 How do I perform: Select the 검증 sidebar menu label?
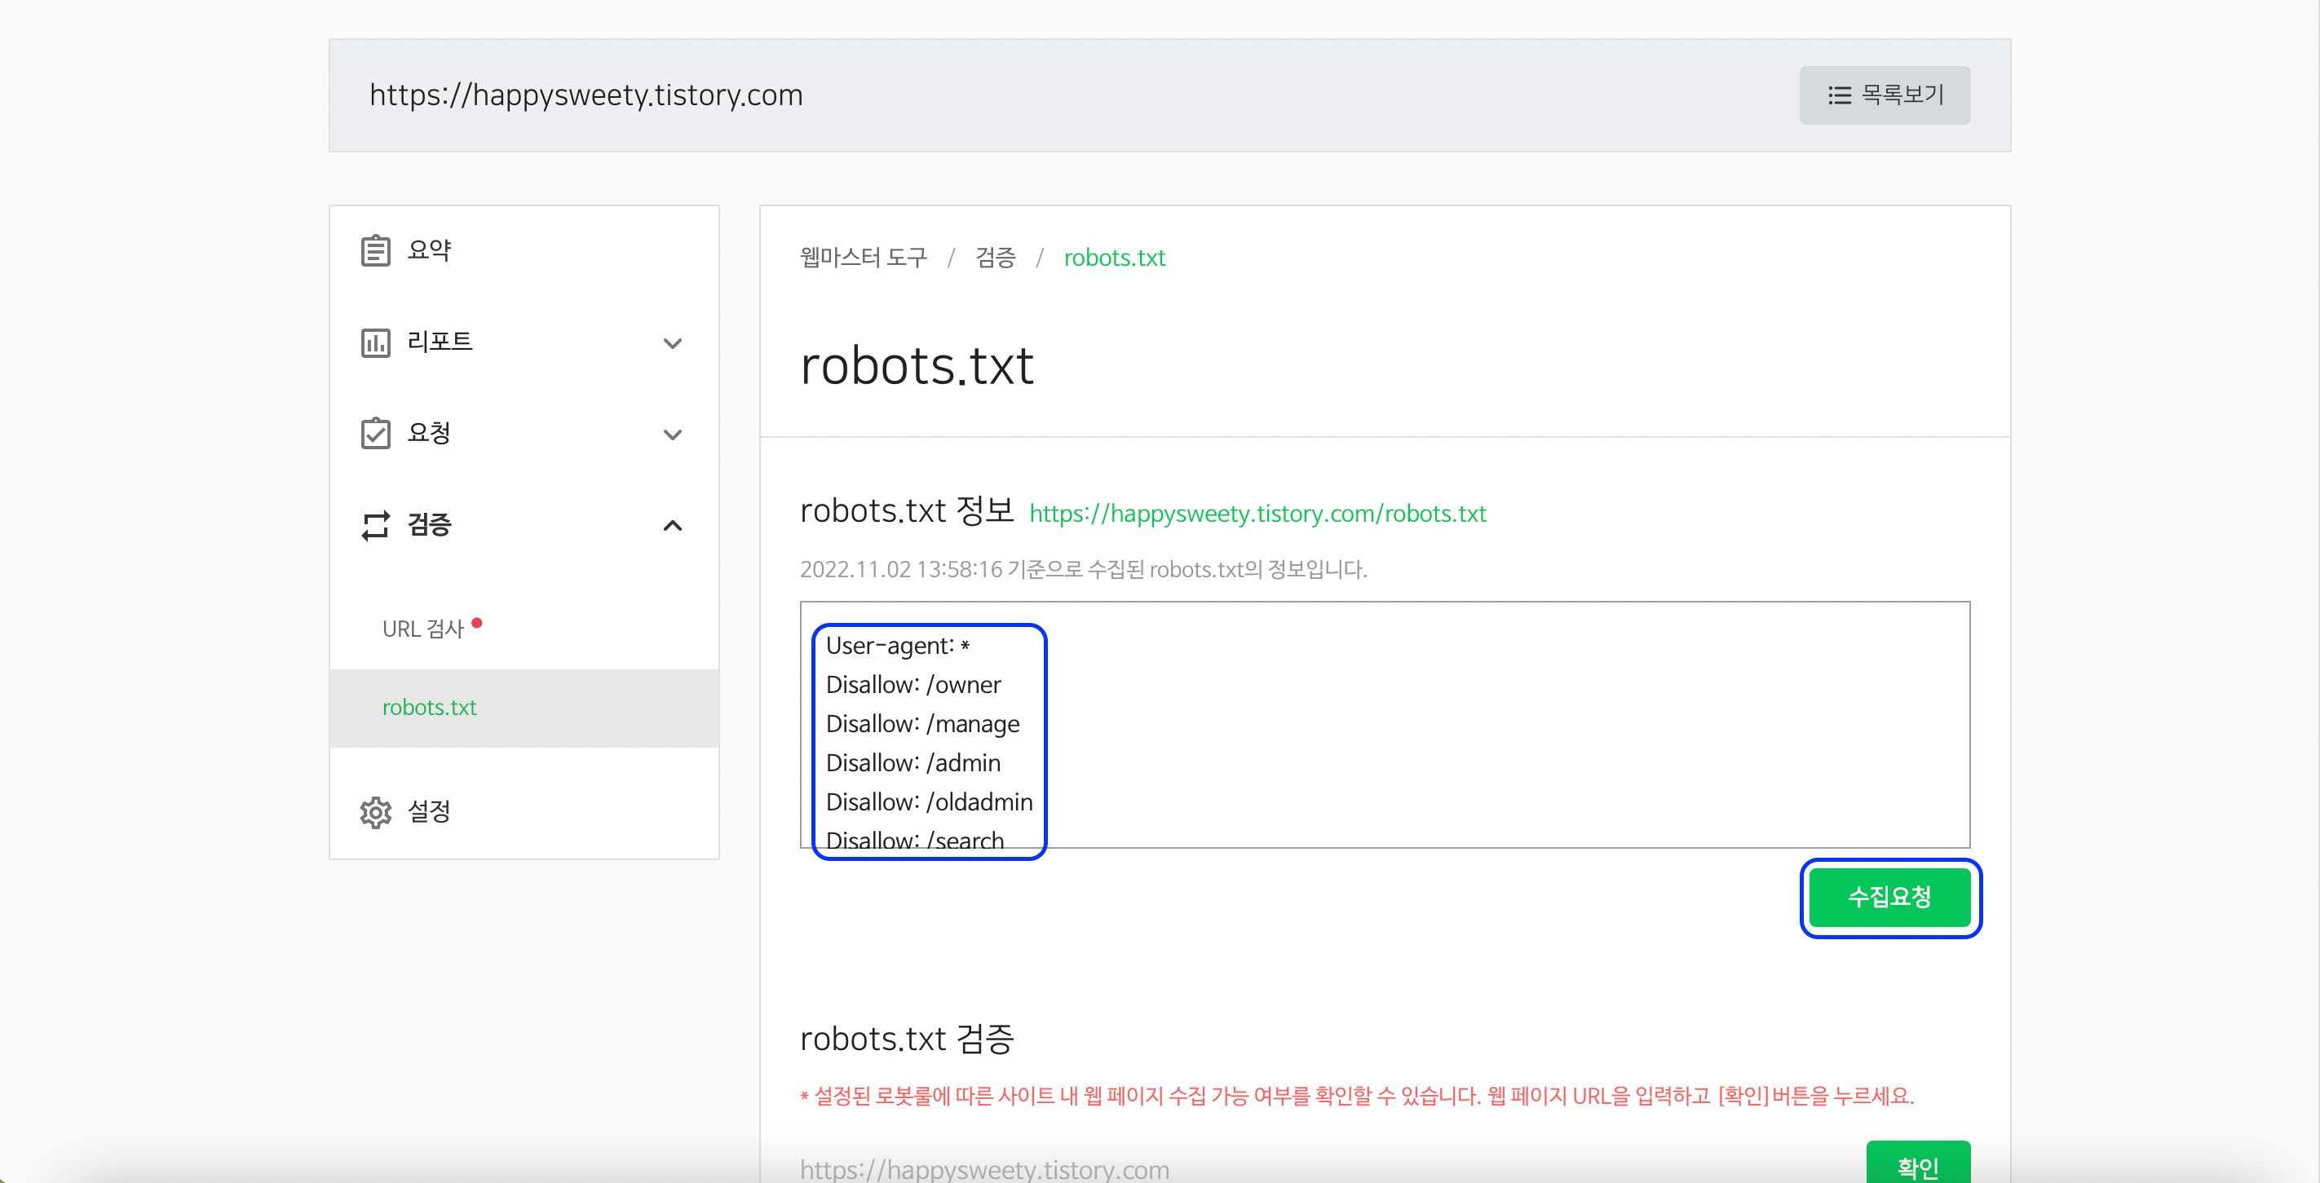[429, 525]
